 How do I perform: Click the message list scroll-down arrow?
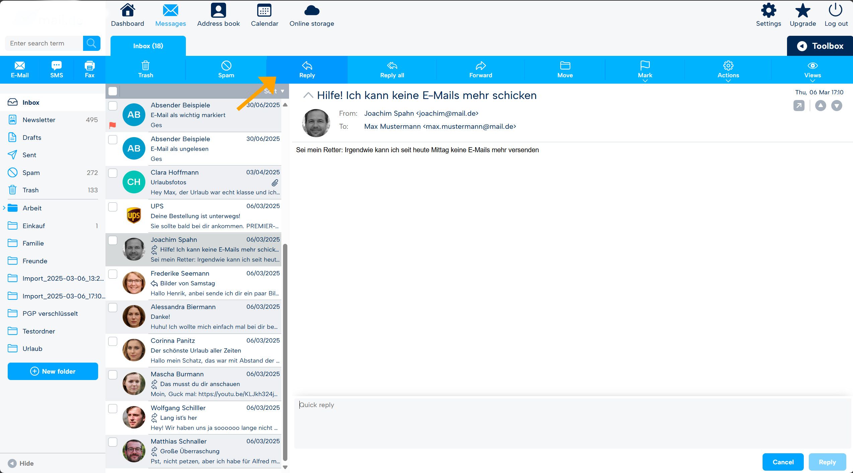(x=285, y=467)
